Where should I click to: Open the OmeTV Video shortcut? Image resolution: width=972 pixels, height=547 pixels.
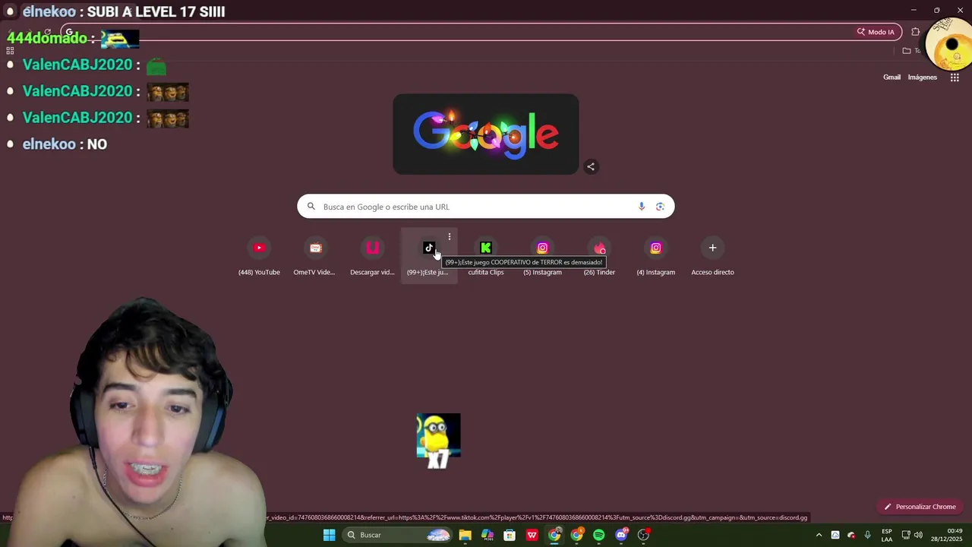click(315, 256)
